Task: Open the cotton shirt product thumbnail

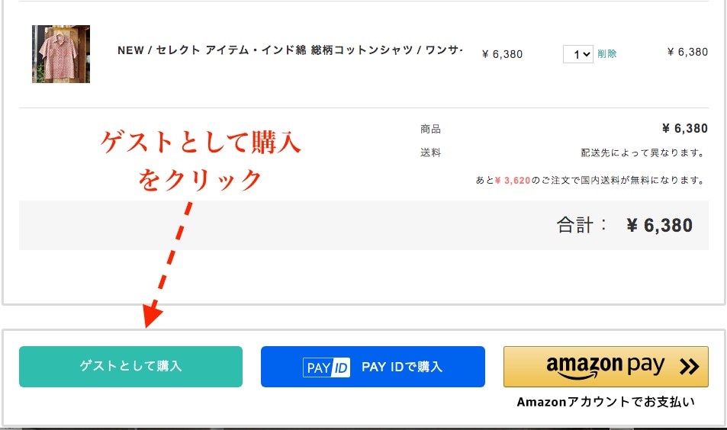Action: click(61, 54)
